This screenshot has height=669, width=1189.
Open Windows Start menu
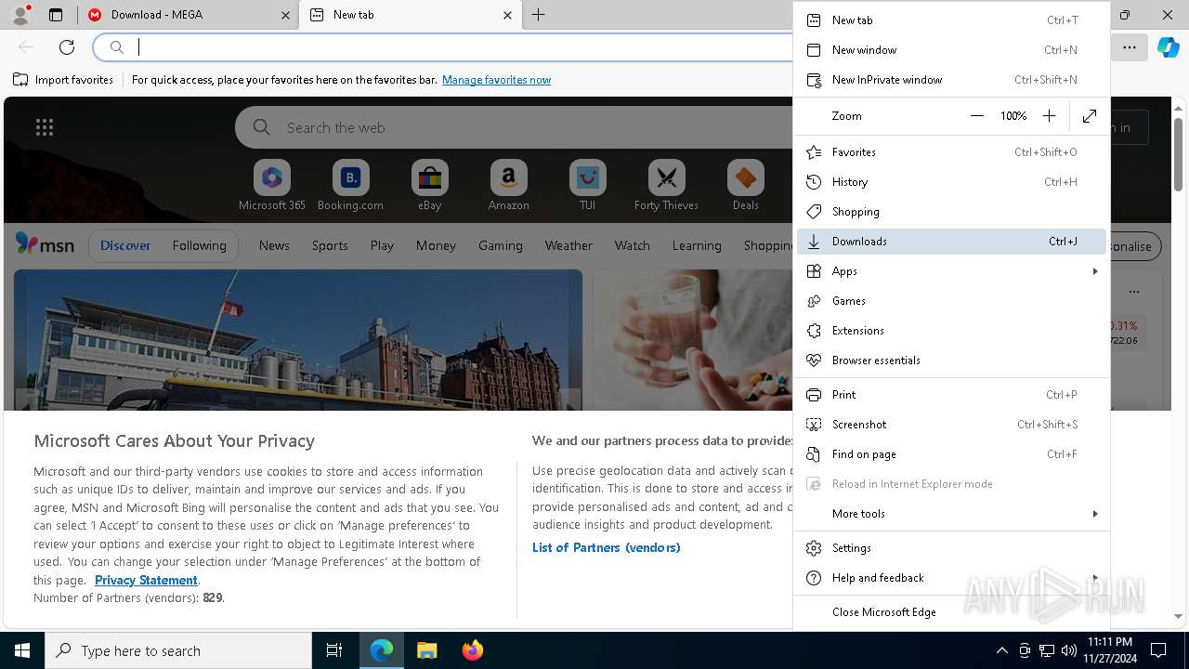click(x=22, y=650)
